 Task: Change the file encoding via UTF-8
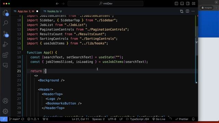[112, 119]
